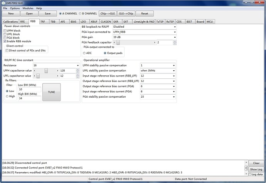Switch to the Calibrations tab
The height and width of the screenshot is (183, 266).
coord(10,22)
